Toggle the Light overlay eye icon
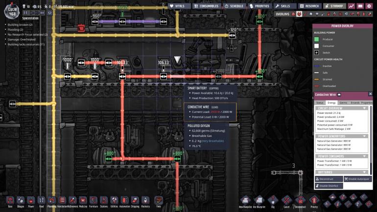This screenshot has width=377, height=212. coord(317,14)
